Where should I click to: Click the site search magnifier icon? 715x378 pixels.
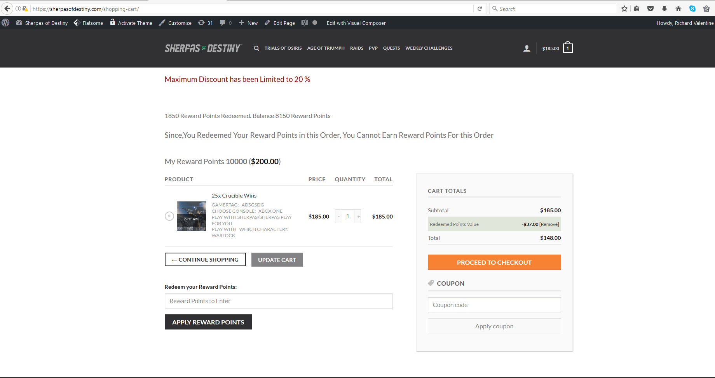(x=256, y=48)
